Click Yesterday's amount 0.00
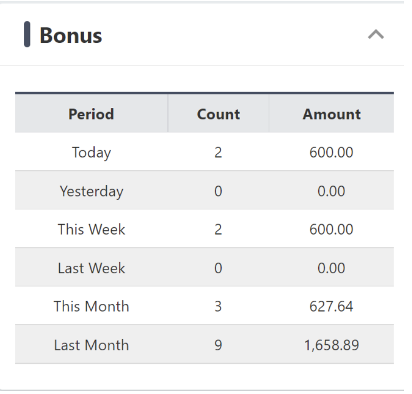Screen dimensions: 412x394 coord(331,191)
